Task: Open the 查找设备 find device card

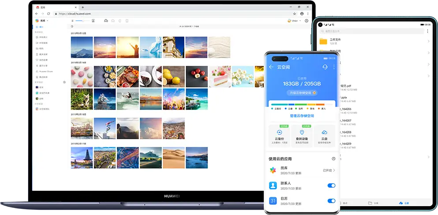Action: pos(302,136)
